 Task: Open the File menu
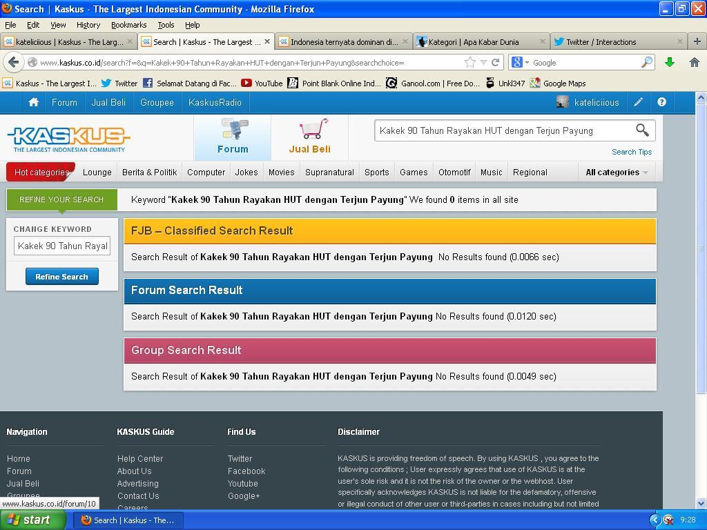(10, 25)
